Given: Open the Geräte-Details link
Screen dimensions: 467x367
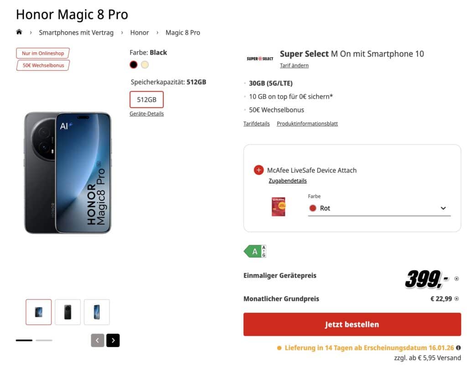Looking at the screenshot, I should (x=146, y=114).
